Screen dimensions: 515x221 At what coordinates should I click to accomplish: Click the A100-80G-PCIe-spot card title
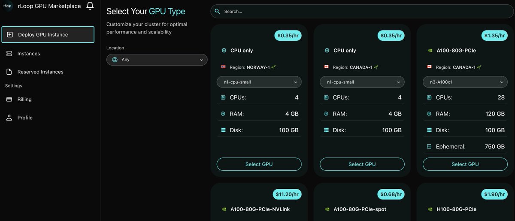pos(360,210)
